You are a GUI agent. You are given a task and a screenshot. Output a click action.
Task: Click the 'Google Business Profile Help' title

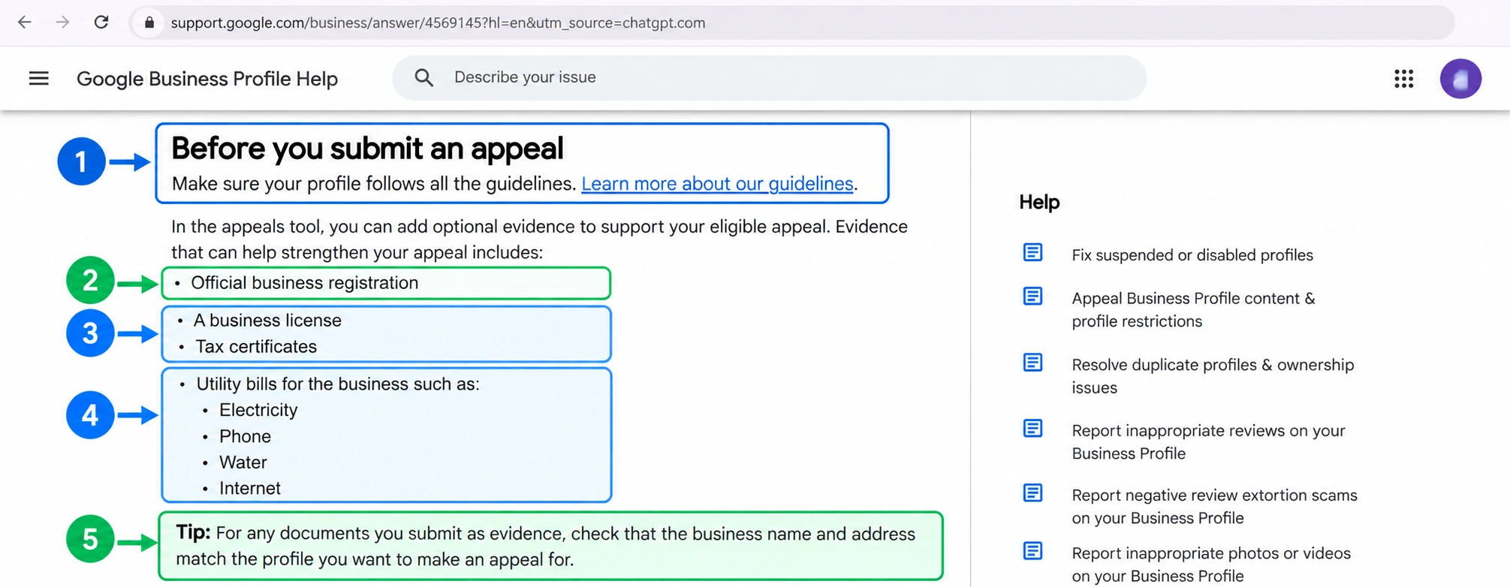click(207, 79)
